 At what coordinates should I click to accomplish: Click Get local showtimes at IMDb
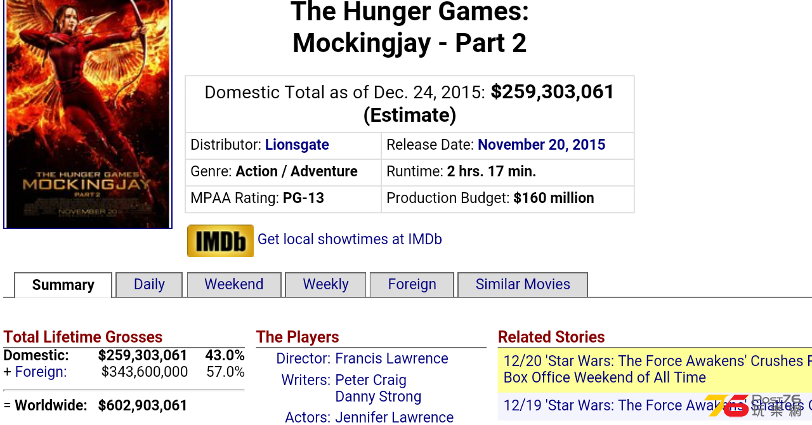pos(350,239)
